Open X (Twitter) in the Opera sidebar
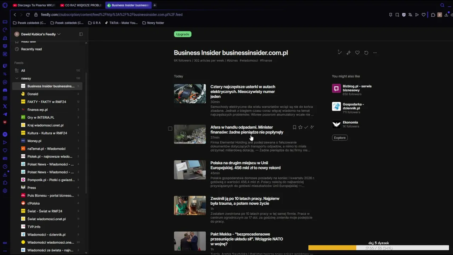This screenshot has height=255, width=453. click(x=5, y=106)
